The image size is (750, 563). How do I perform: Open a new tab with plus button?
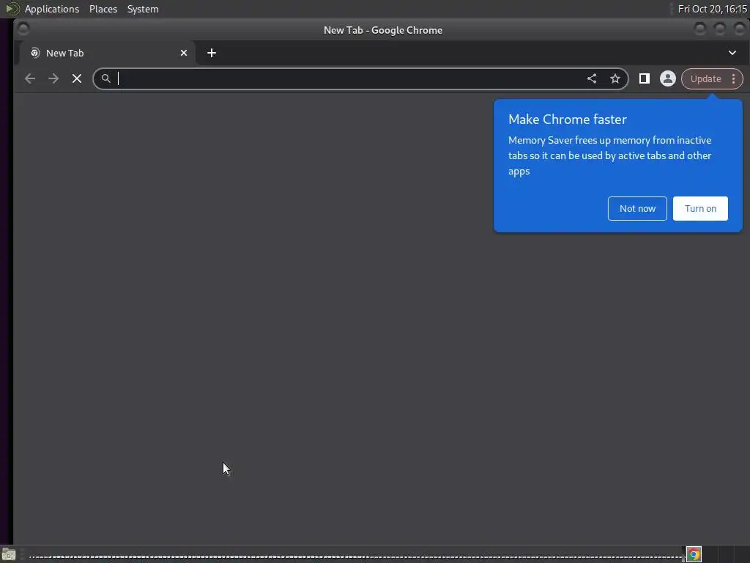[x=212, y=53]
